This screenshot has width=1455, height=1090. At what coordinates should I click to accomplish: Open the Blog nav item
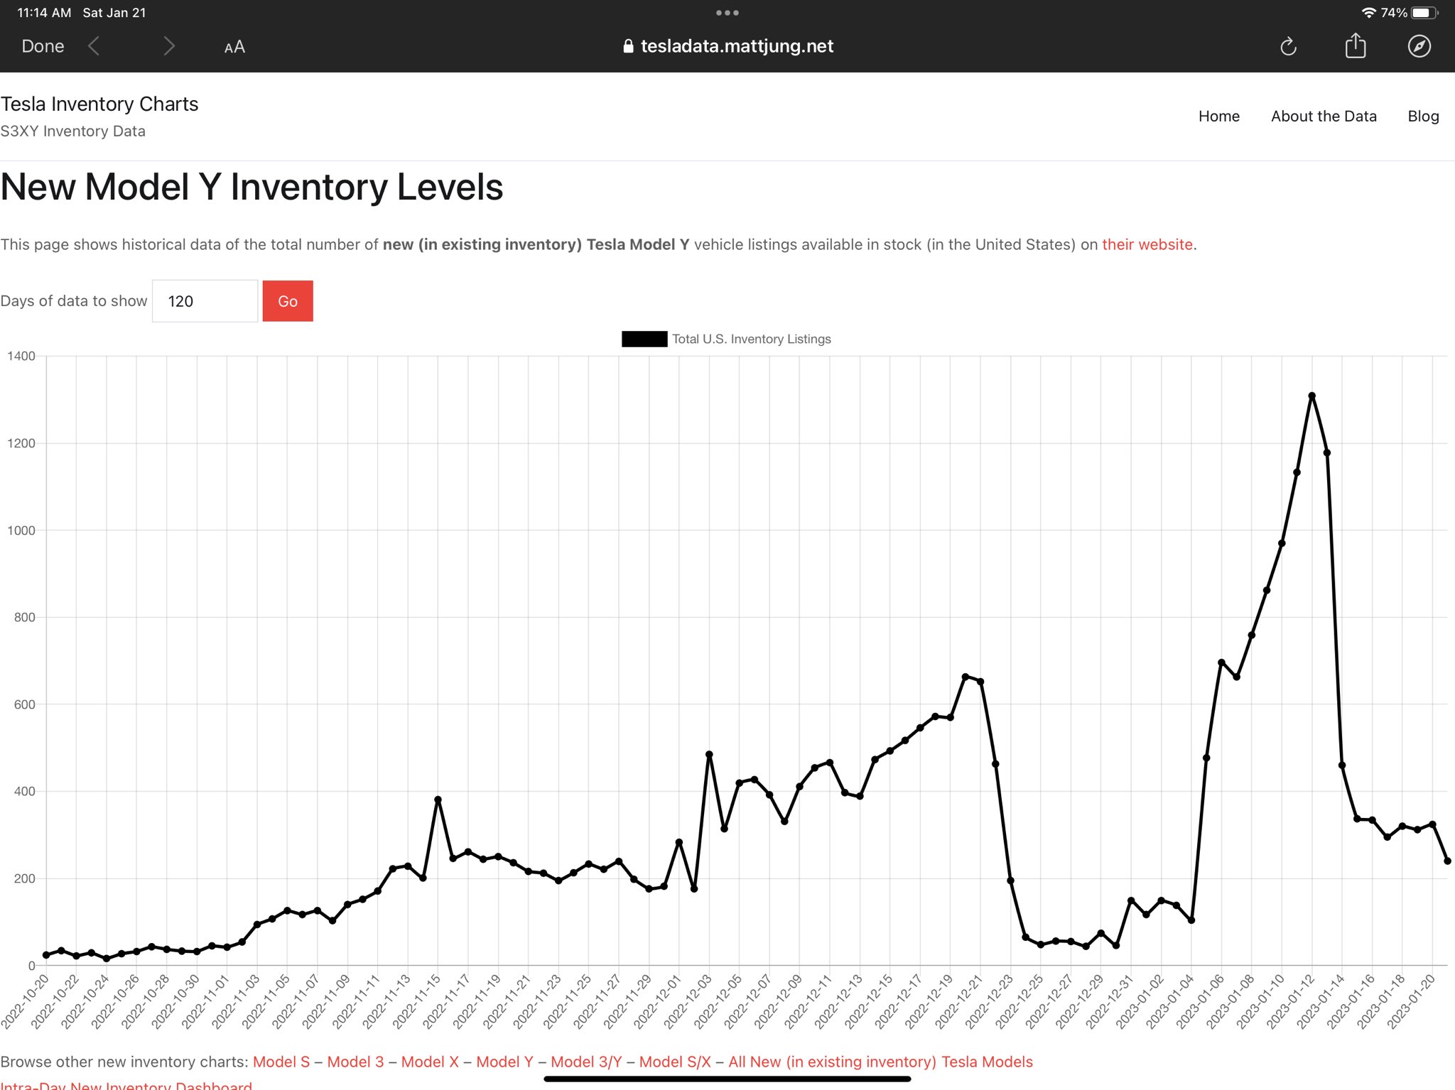1423,116
